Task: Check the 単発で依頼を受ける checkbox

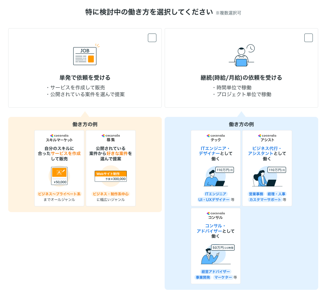Action: point(152,38)
